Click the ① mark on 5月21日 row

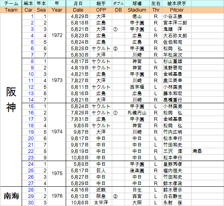pyautogui.click(x=115, y=29)
